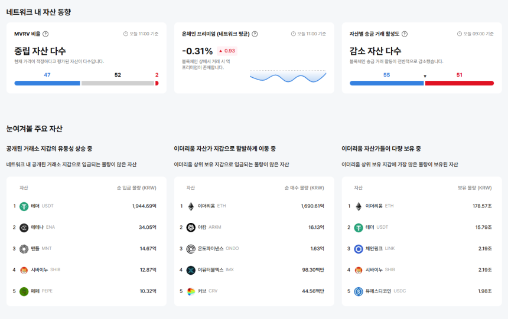Select the USD Coin USDC icon
Image resolution: width=508 pixels, height=319 pixels.
359,291
